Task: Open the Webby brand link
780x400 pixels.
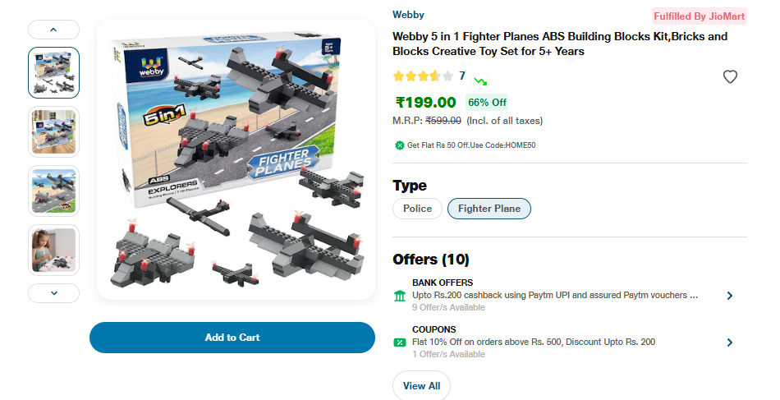Action: click(408, 15)
